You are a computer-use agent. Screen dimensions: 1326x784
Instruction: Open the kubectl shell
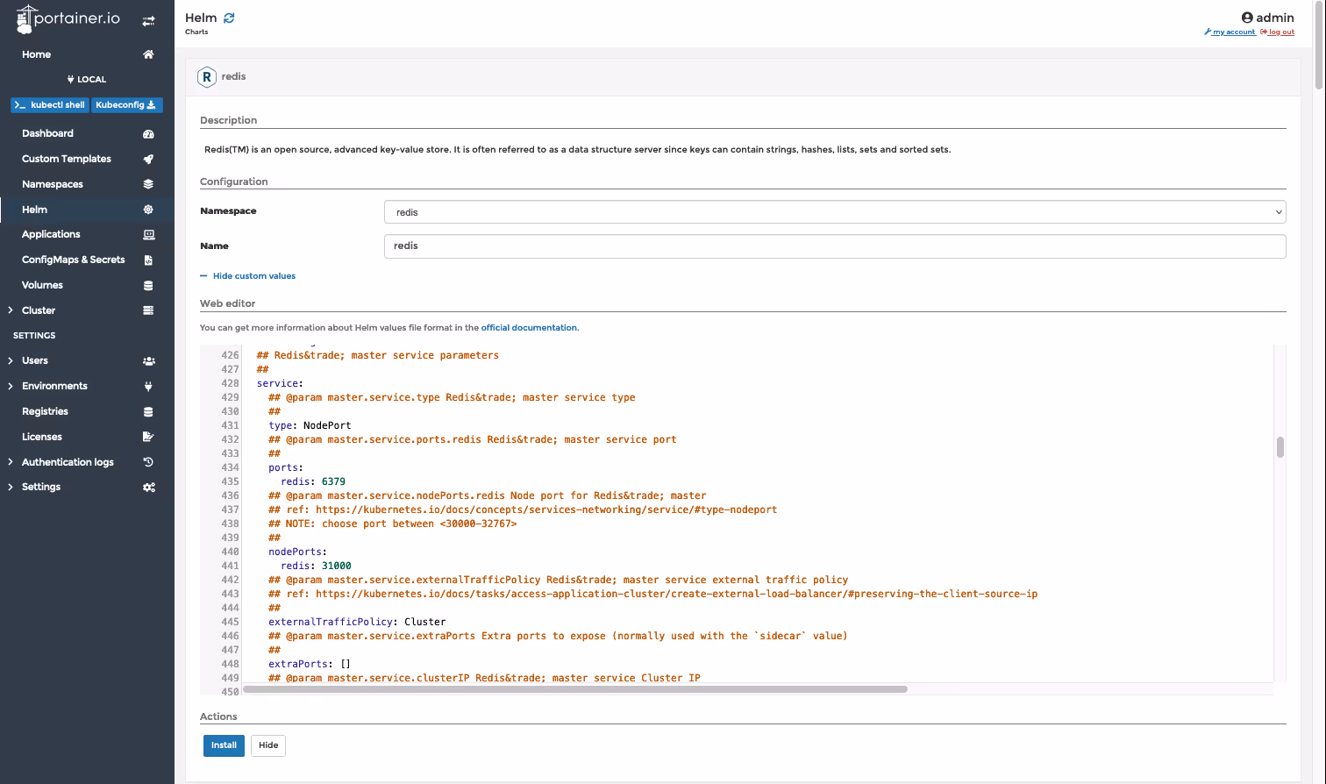coord(49,105)
